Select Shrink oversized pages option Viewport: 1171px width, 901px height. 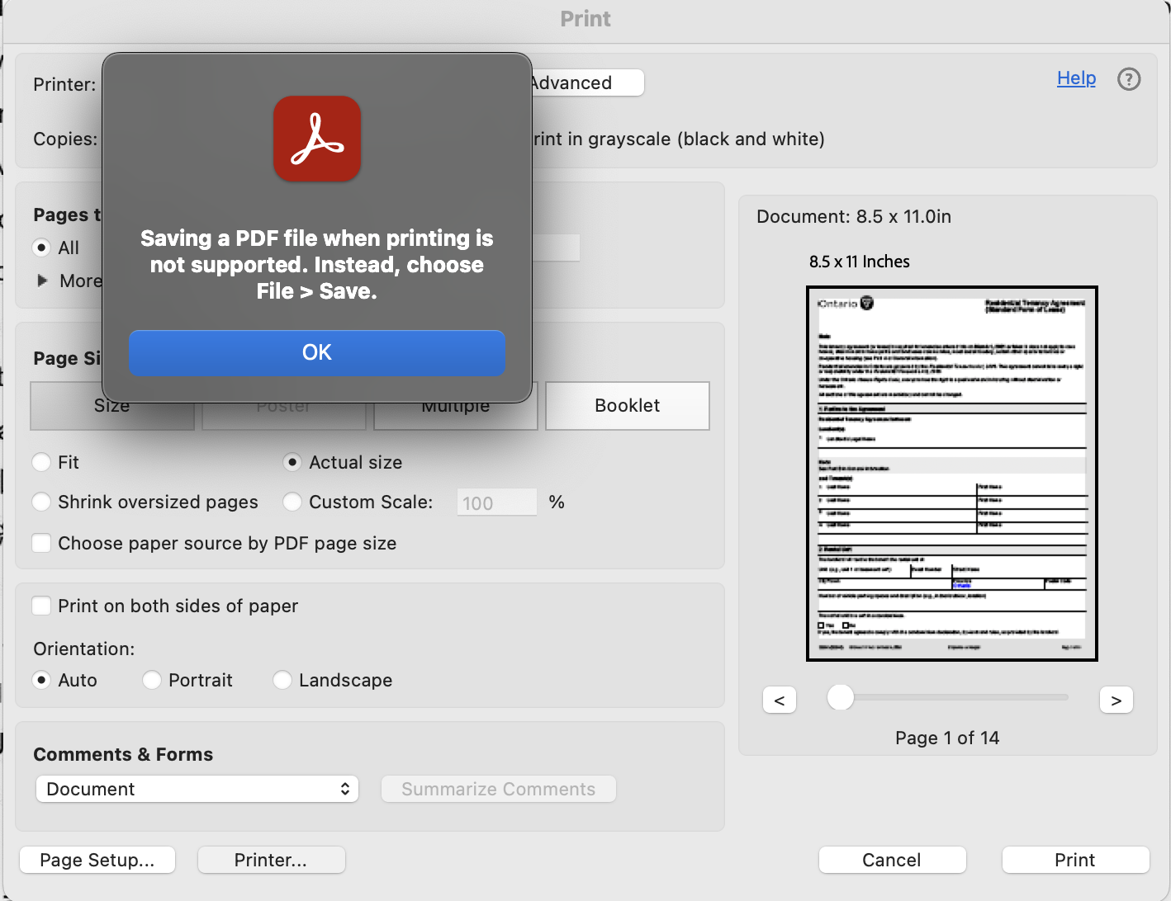tap(41, 502)
